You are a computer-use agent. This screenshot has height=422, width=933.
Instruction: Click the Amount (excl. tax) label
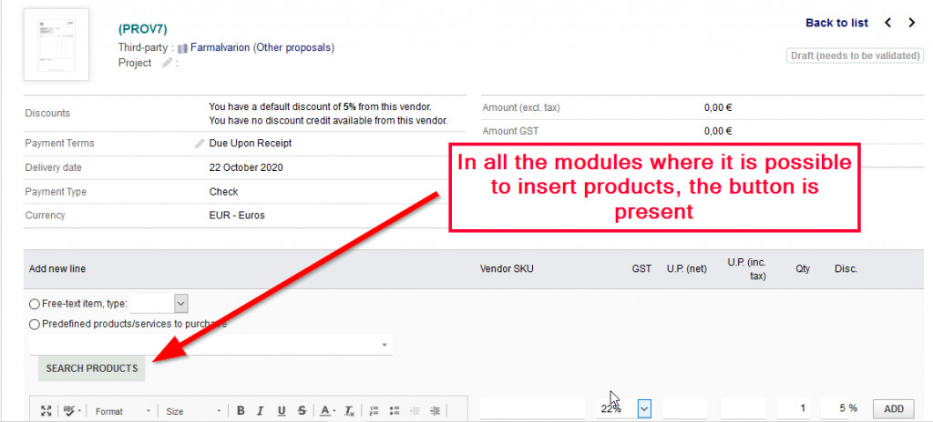521,107
